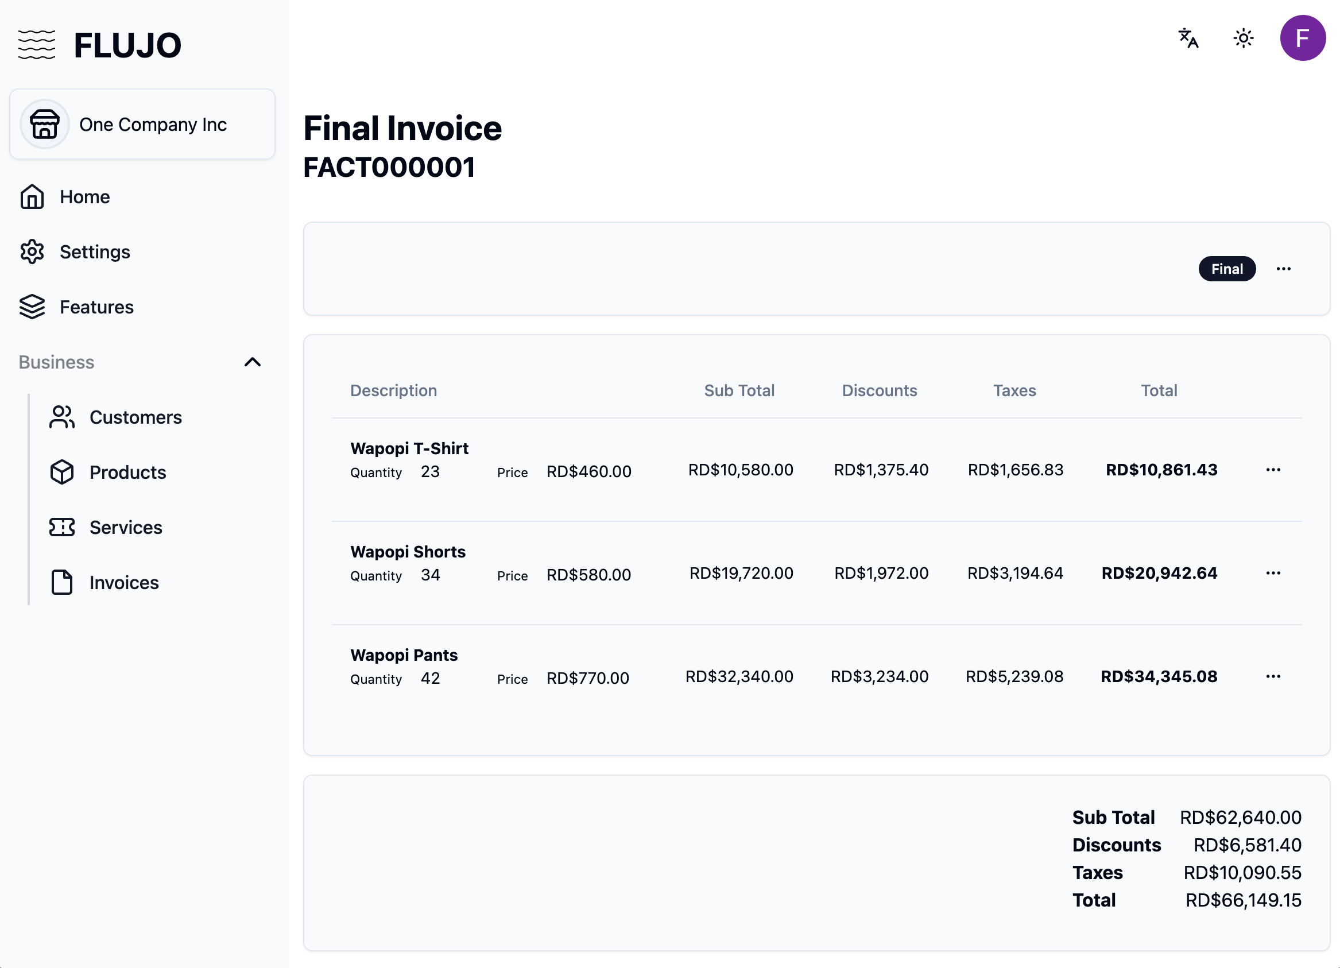Click the Wapopi Pants product name
The width and height of the screenshot is (1340, 968).
coord(404,655)
